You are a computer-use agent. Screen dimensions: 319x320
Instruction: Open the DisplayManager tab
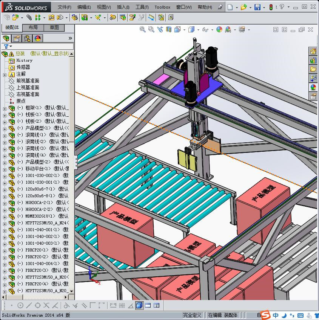point(38,38)
